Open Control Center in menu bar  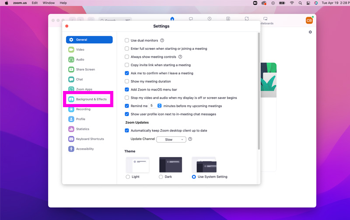(x=308, y=3)
